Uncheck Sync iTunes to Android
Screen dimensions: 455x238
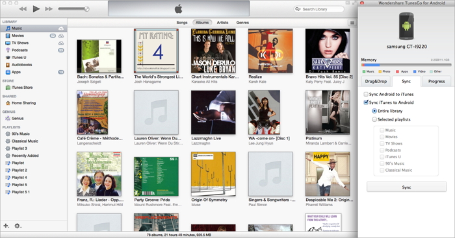[366, 102]
